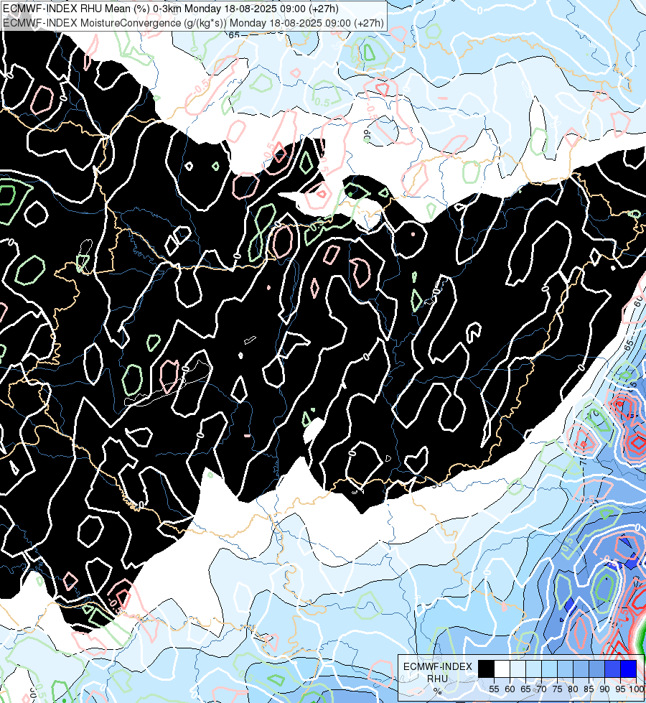Click the legend tick value 80
Image resolution: width=646 pixels, height=703 pixels.
(x=573, y=689)
